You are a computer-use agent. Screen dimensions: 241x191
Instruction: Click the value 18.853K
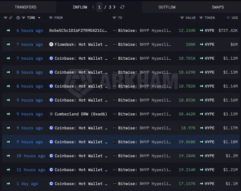tap(187, 100)
